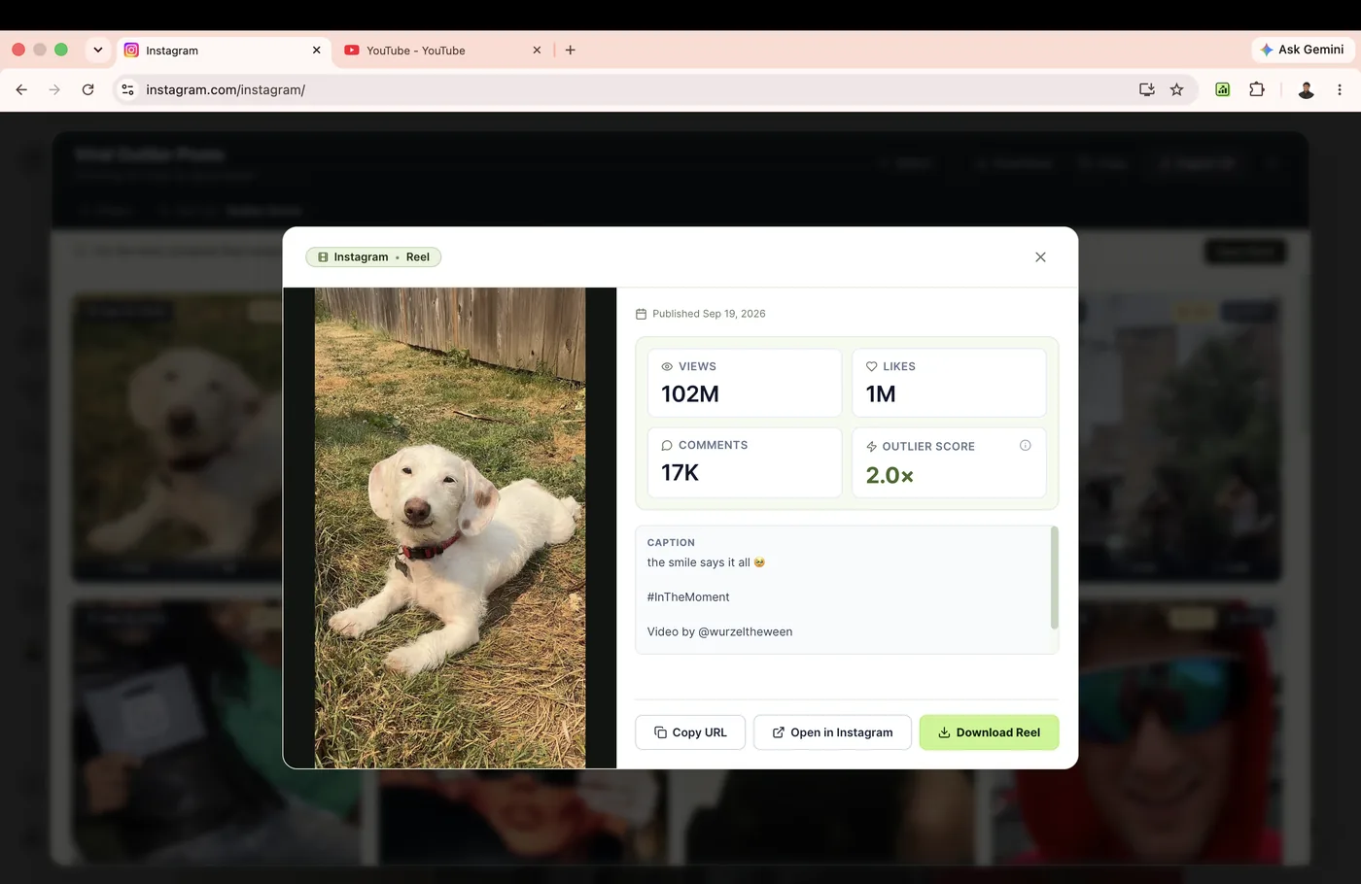The image size is (1361, 884).
Task: Open a new browser tab
Action: (x=571, y=51)
